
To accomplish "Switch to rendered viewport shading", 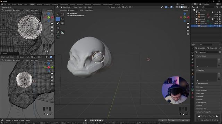I will coord(186,7).
